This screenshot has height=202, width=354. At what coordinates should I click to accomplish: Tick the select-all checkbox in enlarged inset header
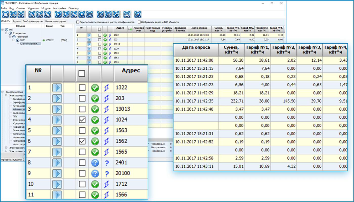[82, 73]
